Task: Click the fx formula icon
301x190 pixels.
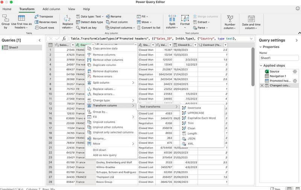Action: [64, 39]
